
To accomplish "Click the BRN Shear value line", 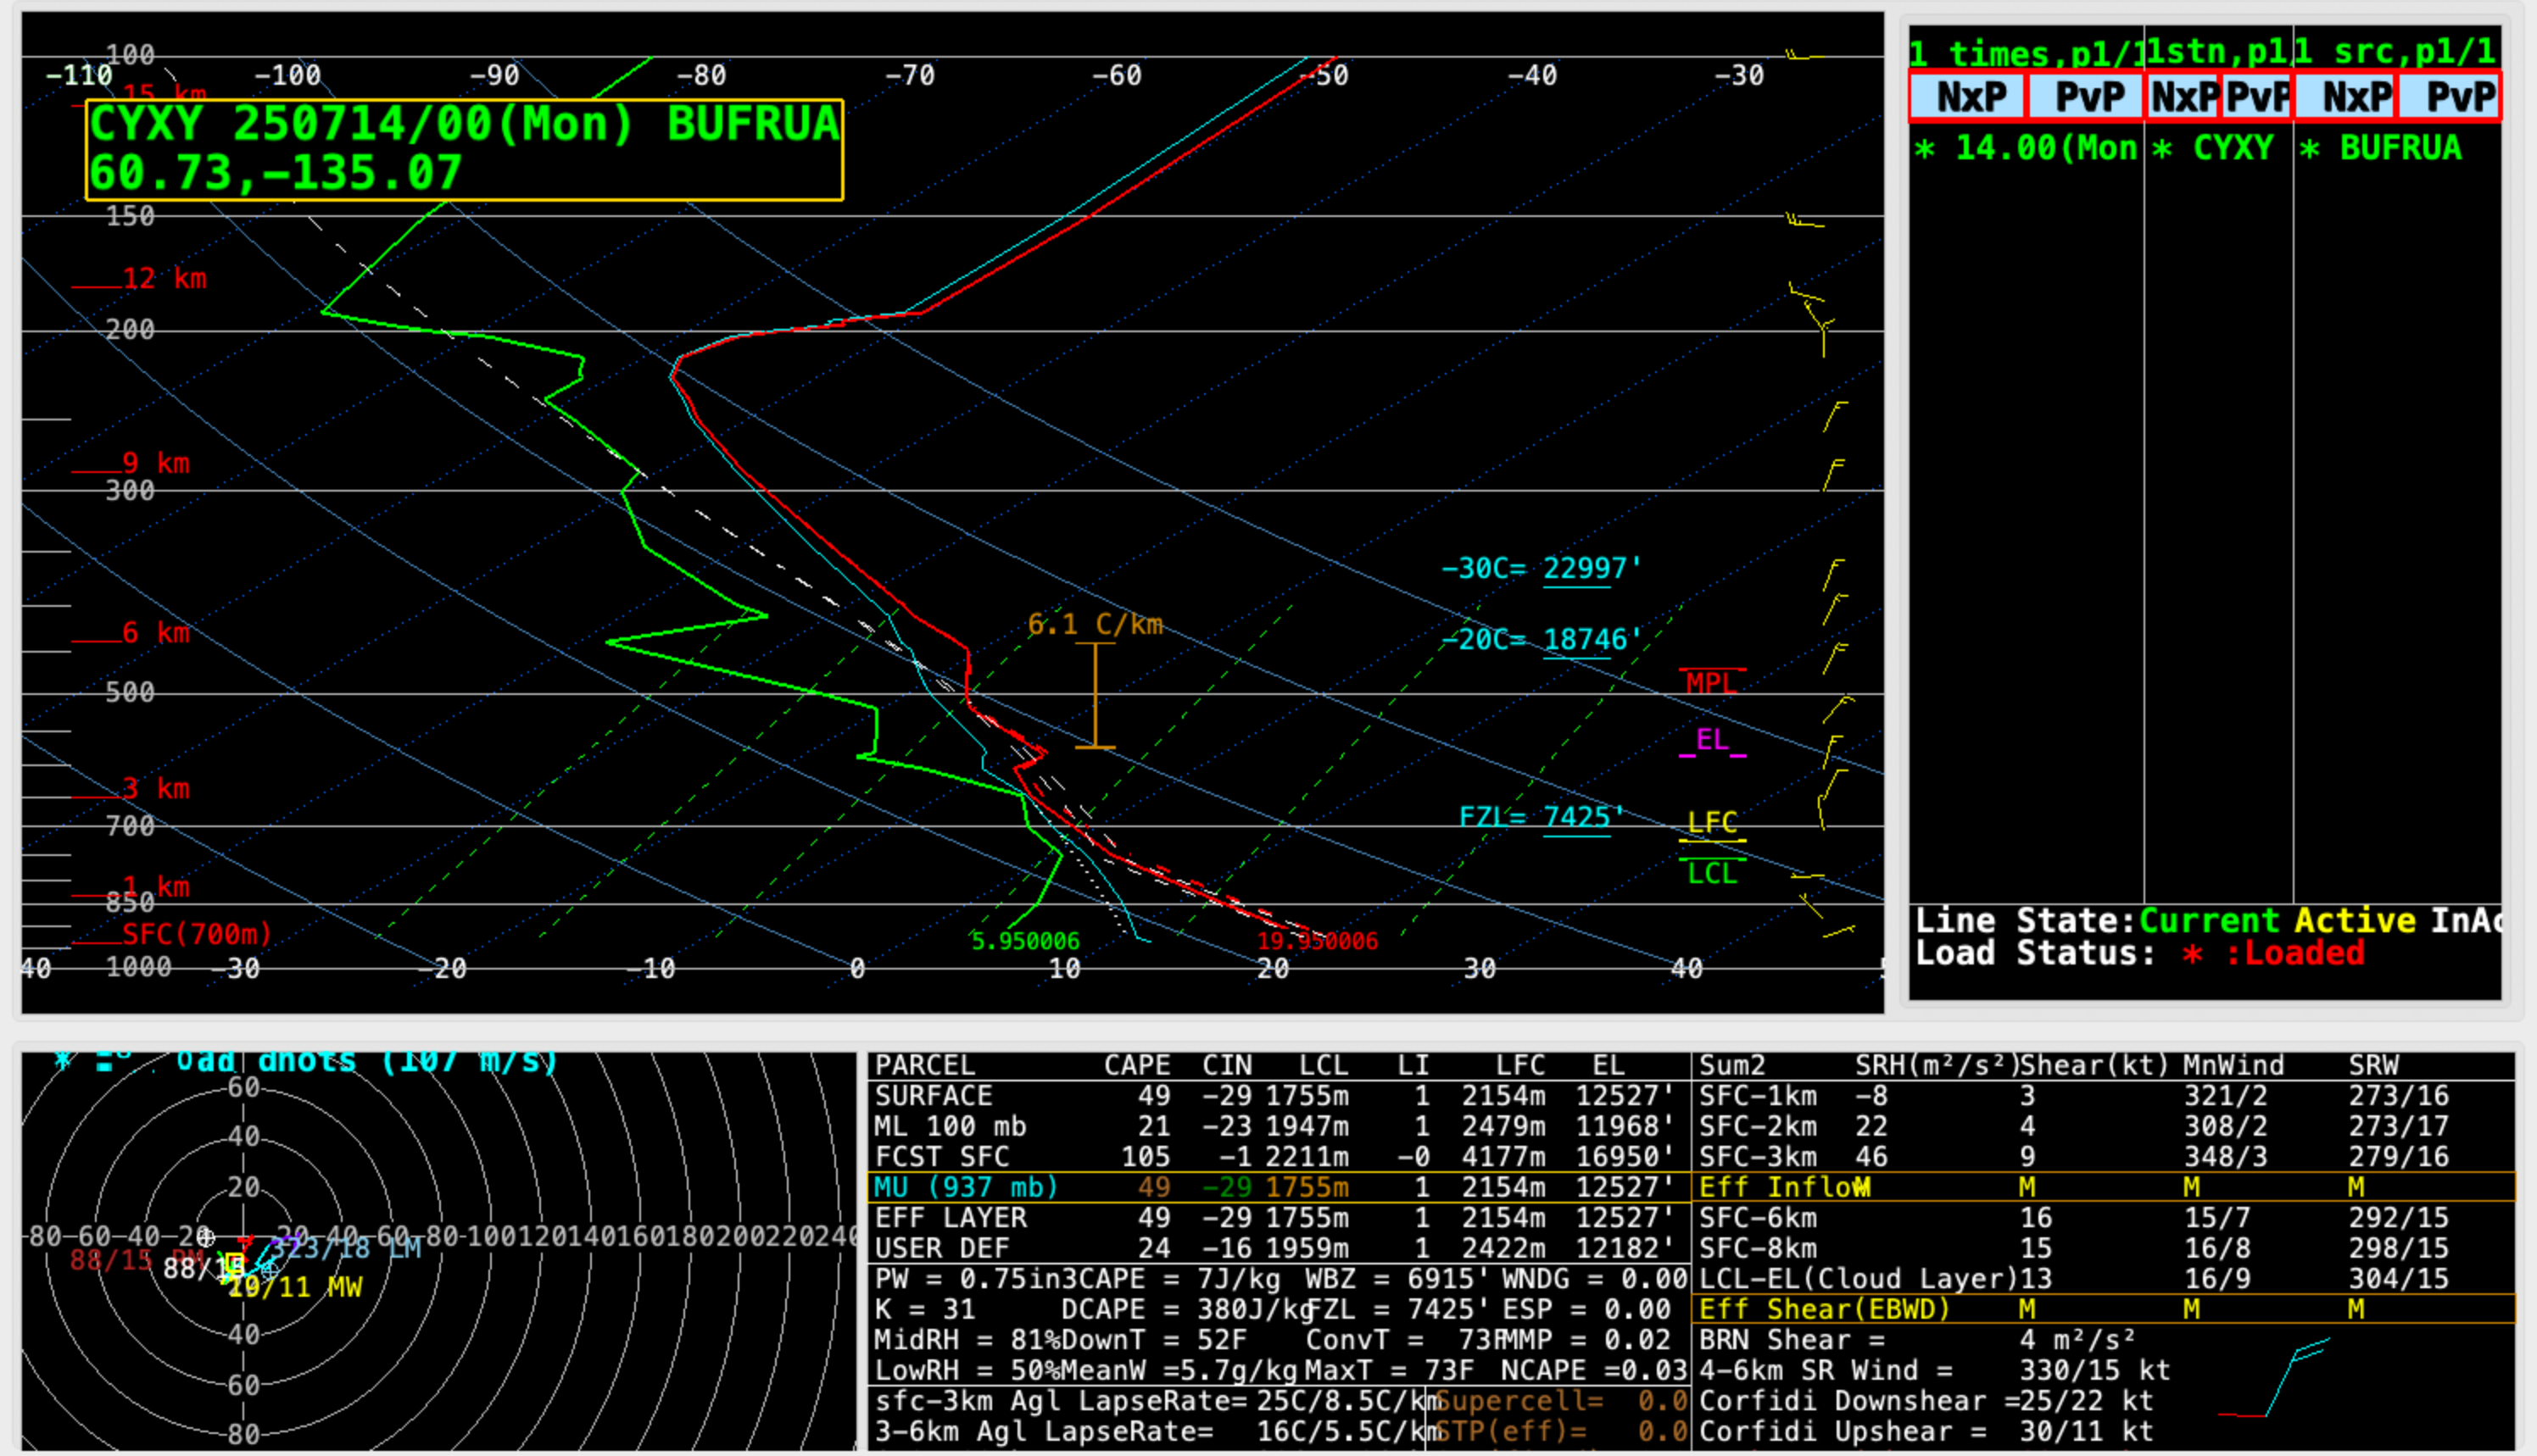I will pos(1917,1340).
